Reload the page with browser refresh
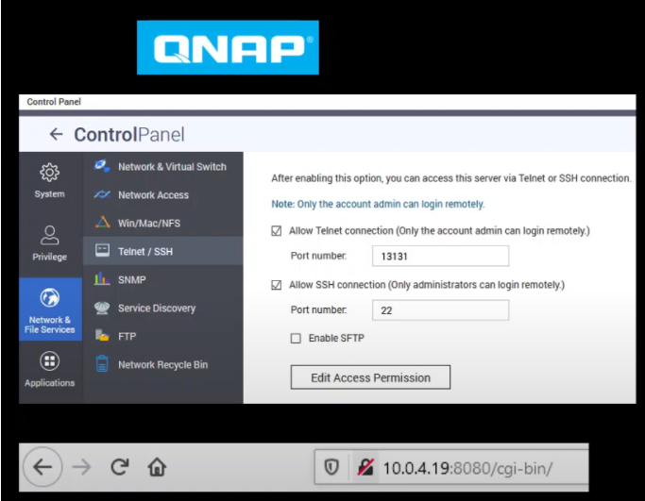The image size is (645, 501). (x=120, y=466)
